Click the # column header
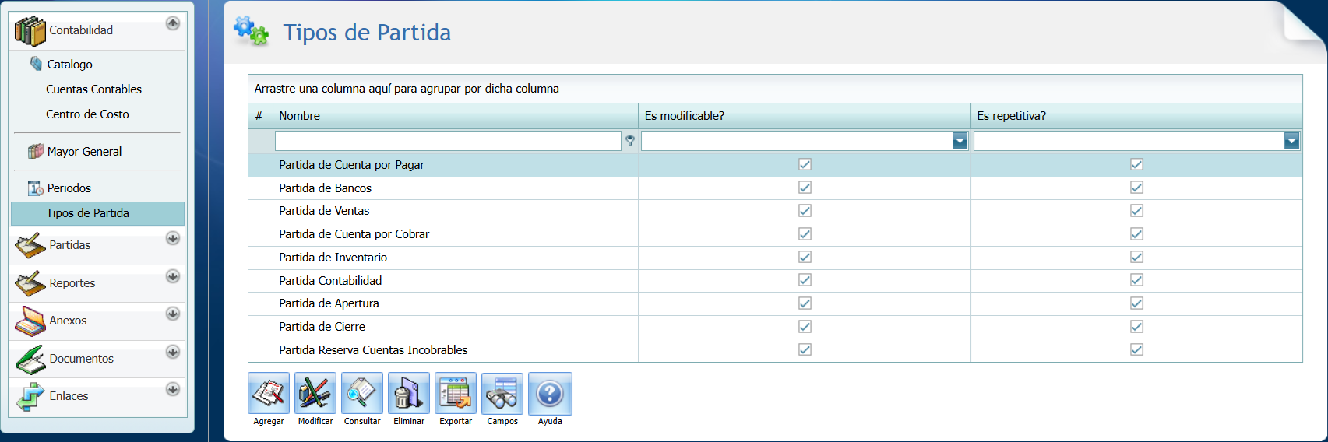Screen dimensions: 1328x442 260,116
